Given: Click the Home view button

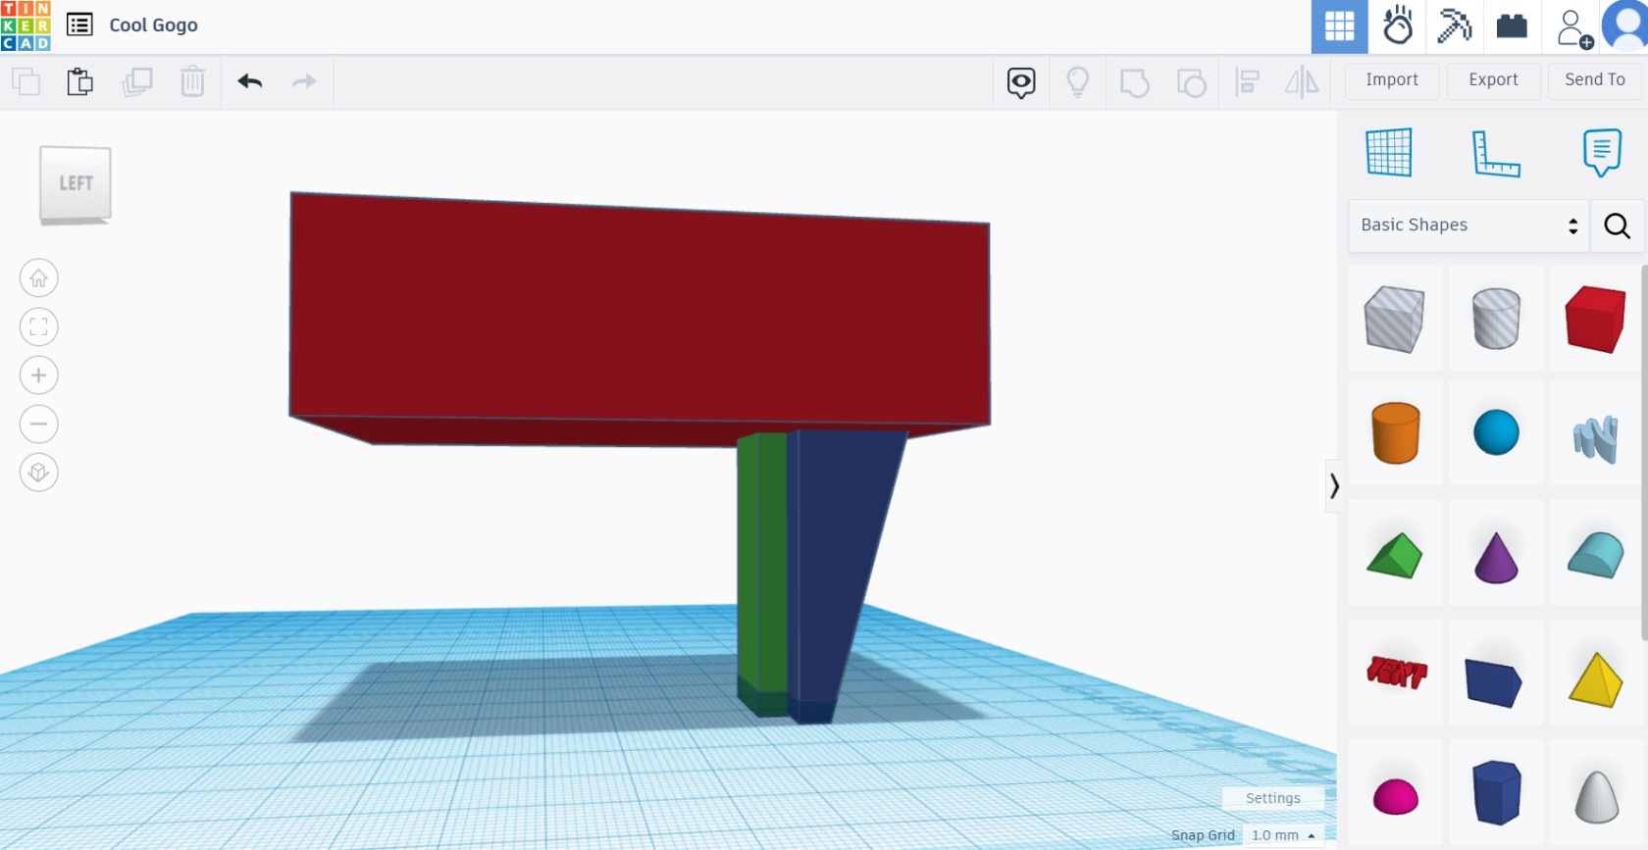Looking at the screenshot, I should tap(39, 278).
